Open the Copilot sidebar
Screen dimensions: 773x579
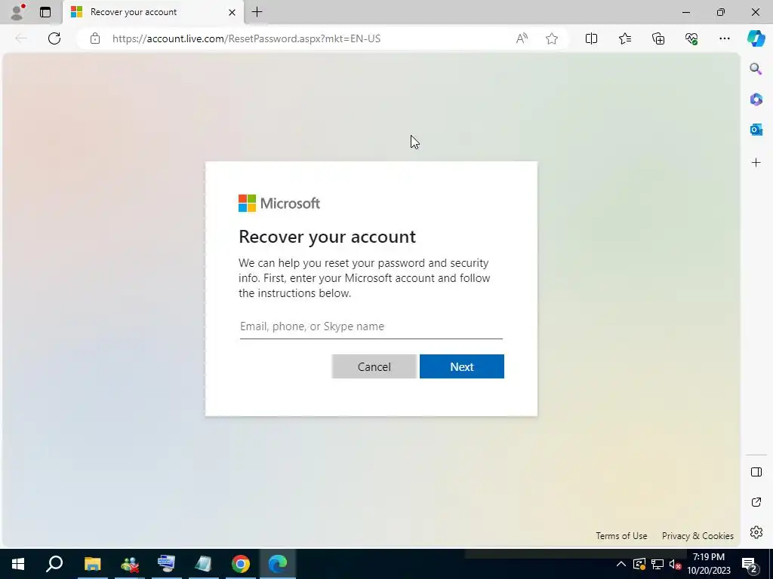point(756,38)
